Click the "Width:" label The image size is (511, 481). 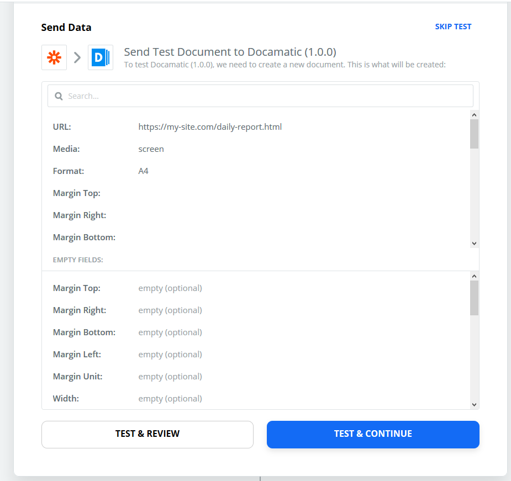[66, 399]
